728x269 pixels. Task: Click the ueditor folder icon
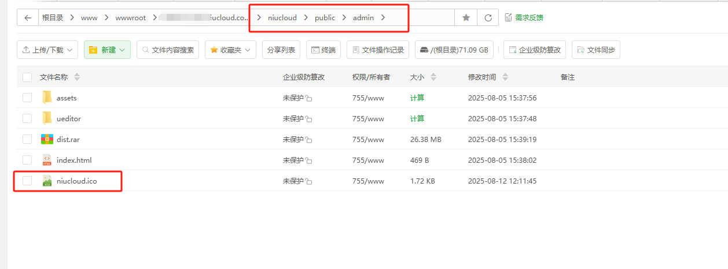coord(47,118)
